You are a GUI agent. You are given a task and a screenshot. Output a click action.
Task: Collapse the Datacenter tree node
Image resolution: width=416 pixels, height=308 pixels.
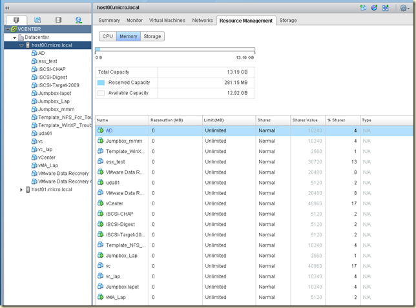tap(13, 37)
